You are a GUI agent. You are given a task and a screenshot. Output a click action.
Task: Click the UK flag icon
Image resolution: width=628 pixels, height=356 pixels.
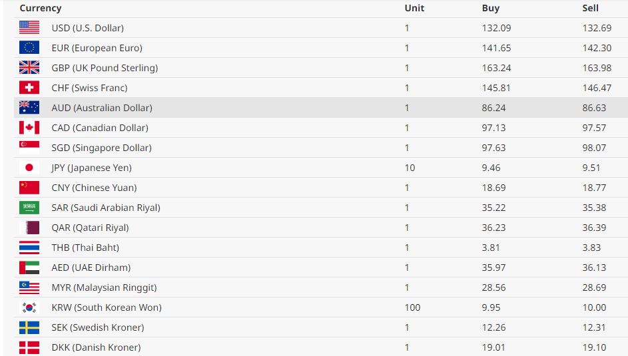coord(29,68)
